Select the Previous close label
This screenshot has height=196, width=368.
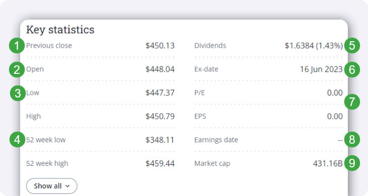coord(49,45)
